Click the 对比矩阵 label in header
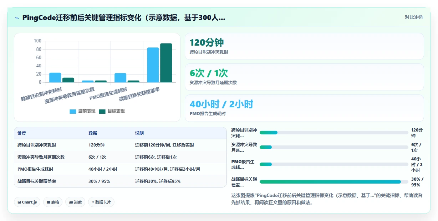 [414, 17]
